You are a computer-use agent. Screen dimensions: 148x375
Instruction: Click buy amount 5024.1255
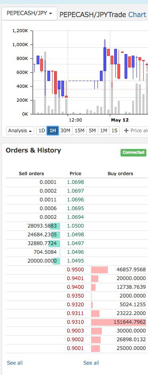[132, 304]
